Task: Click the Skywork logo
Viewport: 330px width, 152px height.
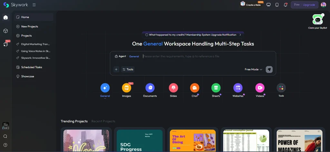Action: (x=15, y=5)
